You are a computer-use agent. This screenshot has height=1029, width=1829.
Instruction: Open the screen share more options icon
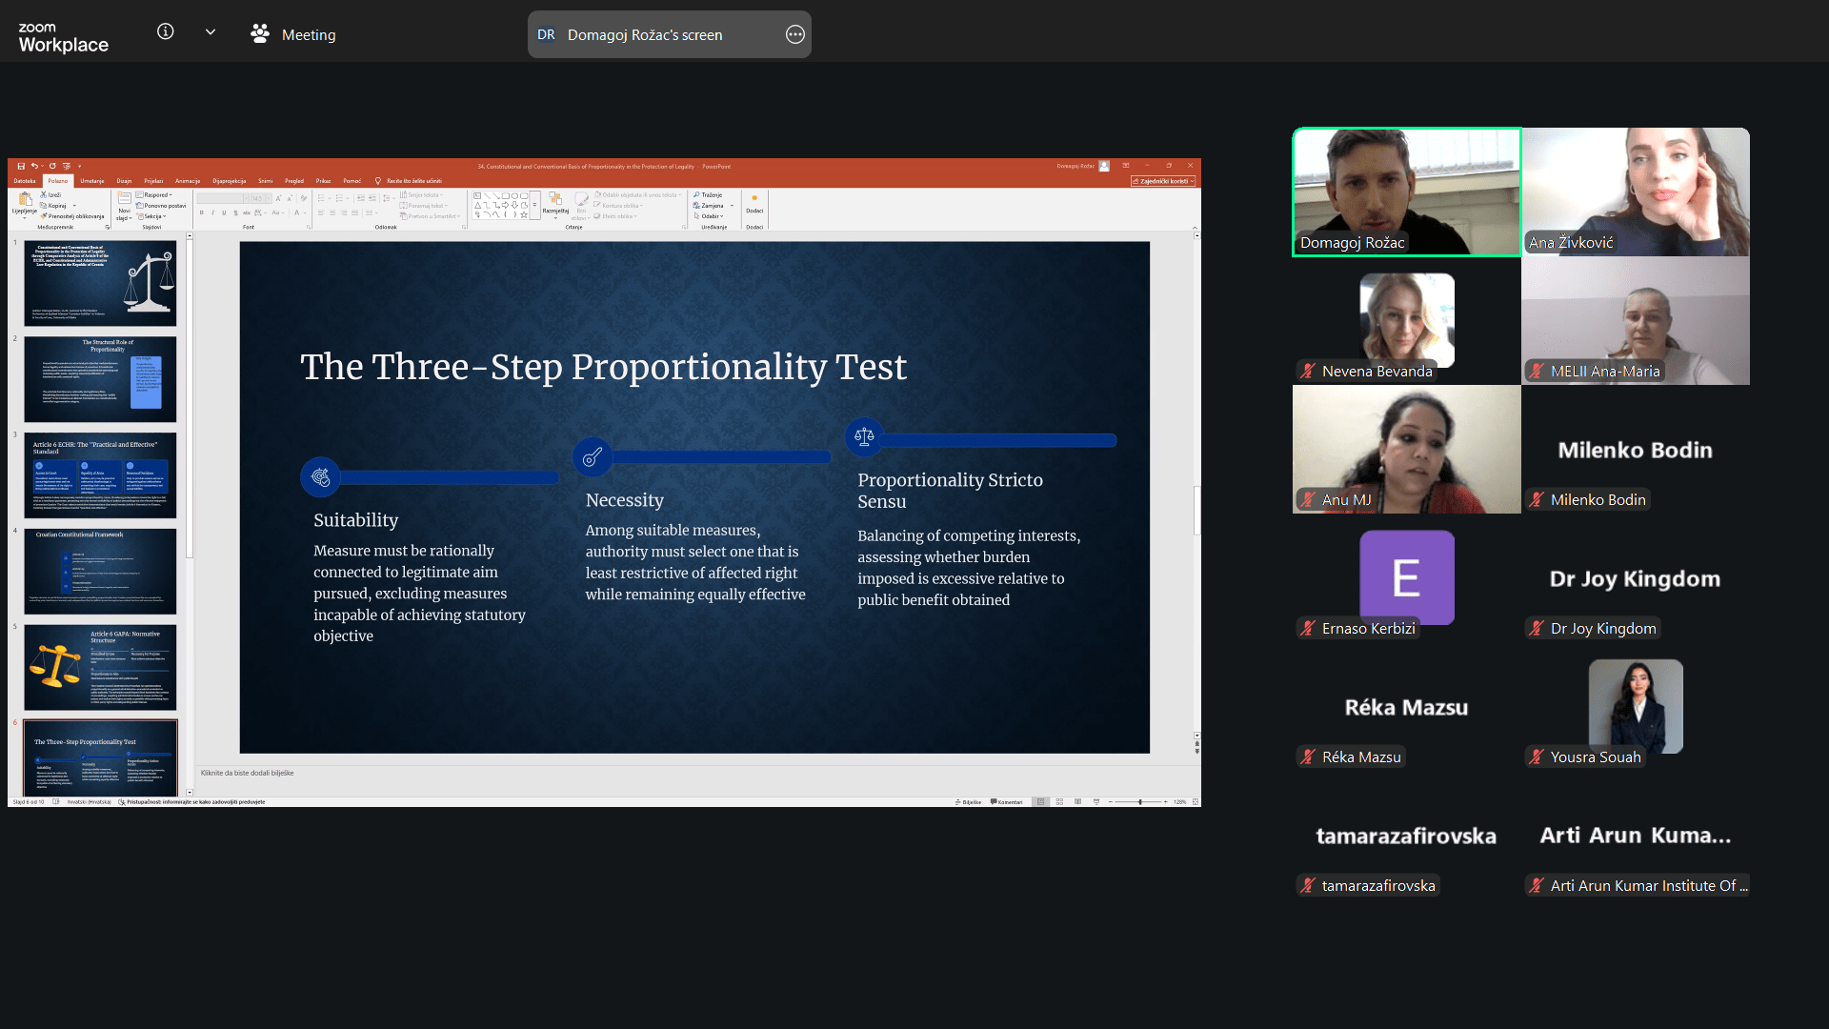tap(794, 35)
